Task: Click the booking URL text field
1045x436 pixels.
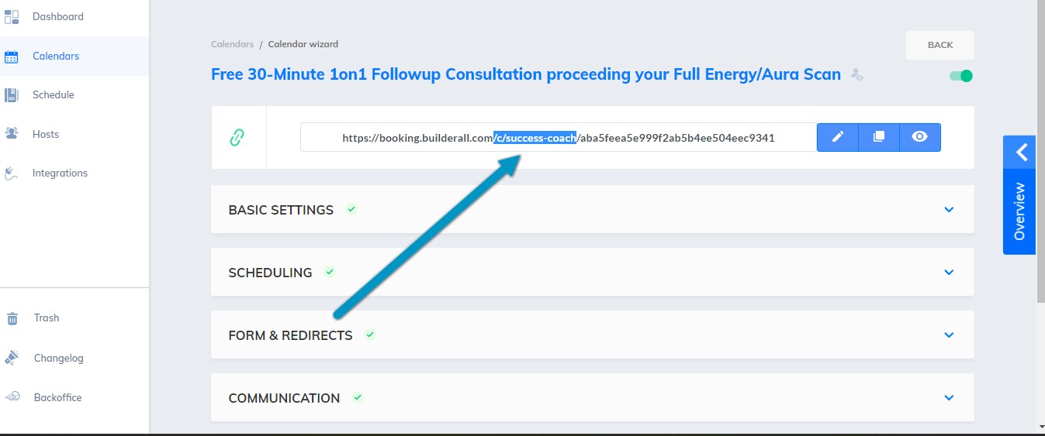Action: 558,138
